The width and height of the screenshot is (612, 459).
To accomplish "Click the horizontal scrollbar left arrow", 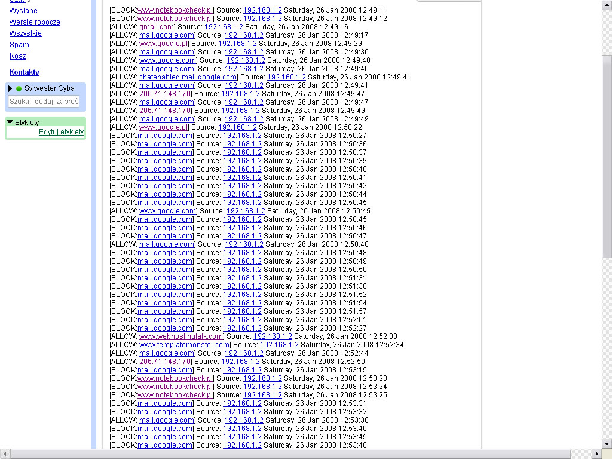I will tap(4, 454).
